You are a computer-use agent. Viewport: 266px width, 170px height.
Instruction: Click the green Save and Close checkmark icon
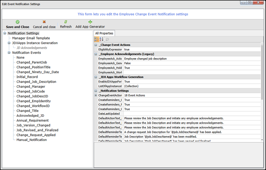pyautogui.click(x=17, y=22)
